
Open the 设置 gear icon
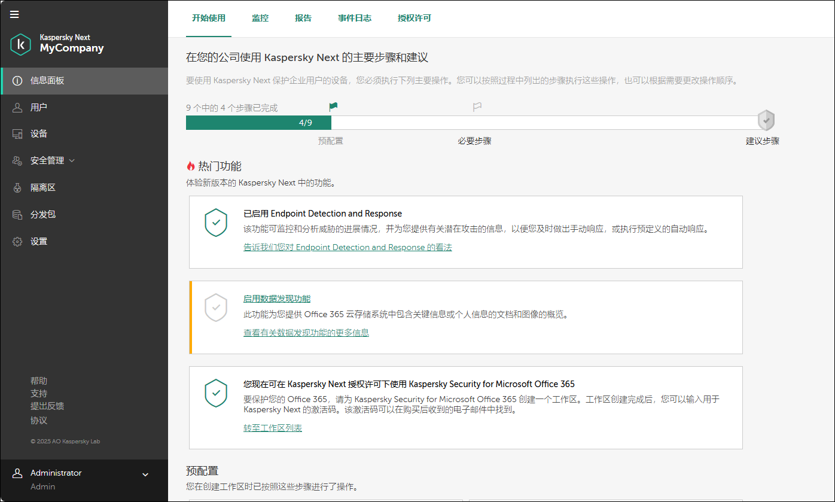coord(17,241)
